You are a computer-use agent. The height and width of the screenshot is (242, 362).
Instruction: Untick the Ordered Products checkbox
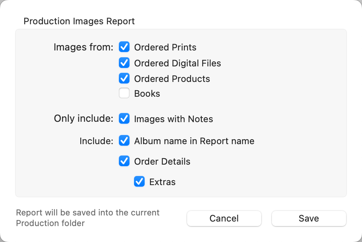tap(124, 78)
